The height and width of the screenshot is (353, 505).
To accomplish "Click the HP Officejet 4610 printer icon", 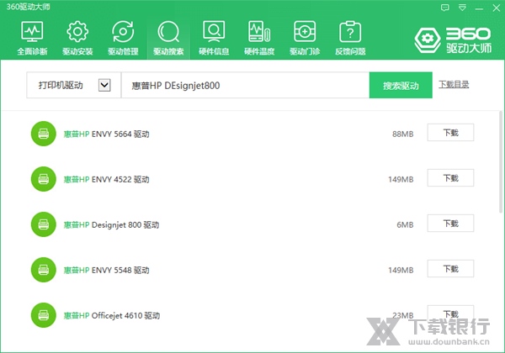I will pyautogui.click(x=43, y=315).
